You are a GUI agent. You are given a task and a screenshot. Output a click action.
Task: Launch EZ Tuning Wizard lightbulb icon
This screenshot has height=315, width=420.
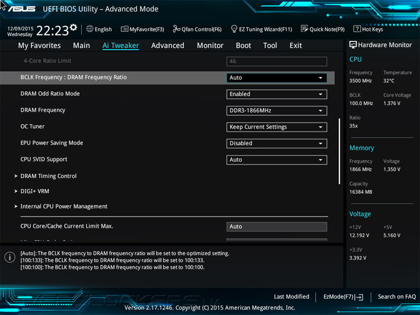(234, 29)
